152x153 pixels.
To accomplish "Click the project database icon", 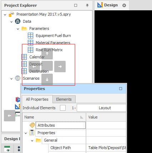I will click(11, 14).
